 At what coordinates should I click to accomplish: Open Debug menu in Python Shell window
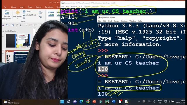pos(116,21)
